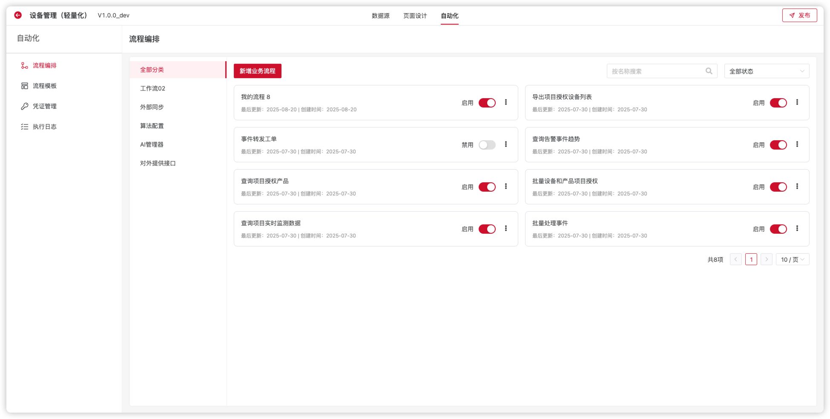Click the search magnifier icon
Screen dimensions: 830x419
[x=709, y=71]
